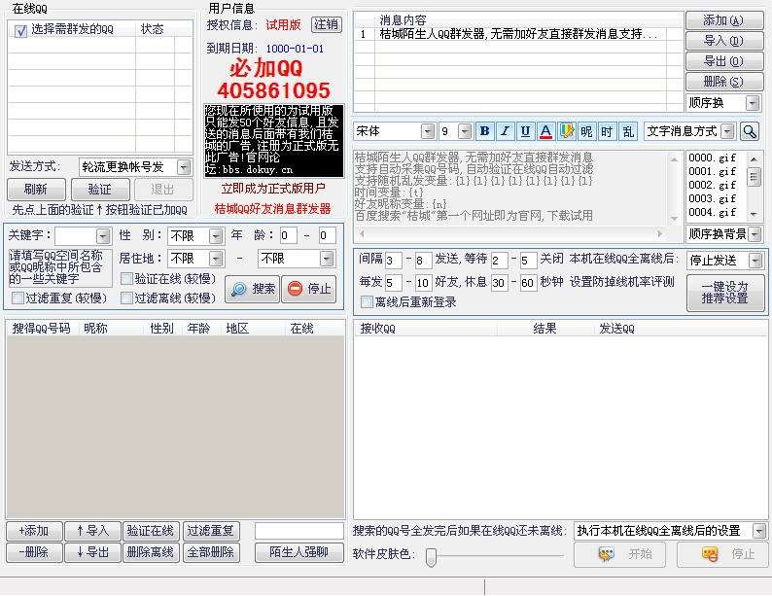
Task: Stop the search with red 停止 button
Action: click(309, 289)
